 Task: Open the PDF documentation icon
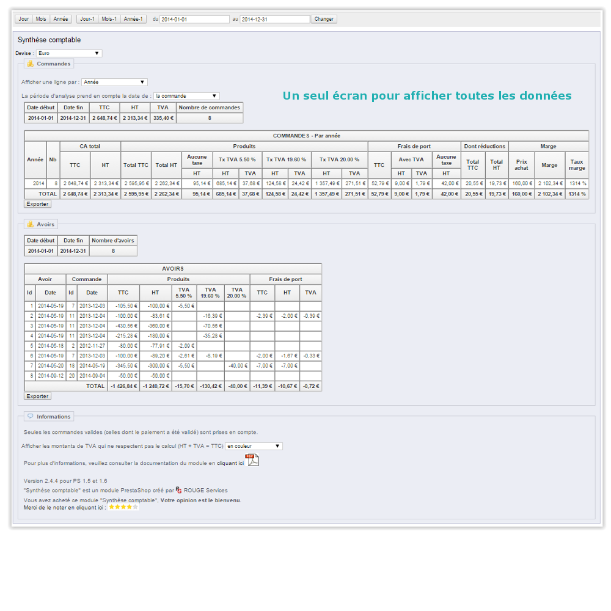tap(252, 460)
